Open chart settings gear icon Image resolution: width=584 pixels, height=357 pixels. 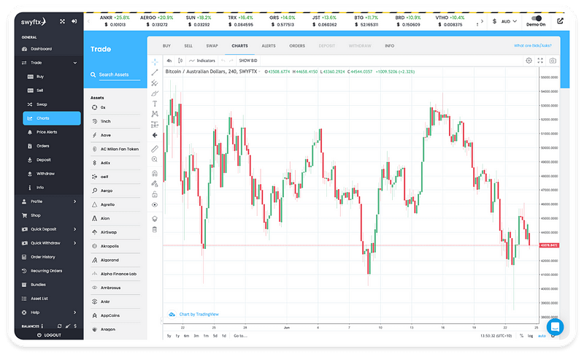click(x=529, y=61)
